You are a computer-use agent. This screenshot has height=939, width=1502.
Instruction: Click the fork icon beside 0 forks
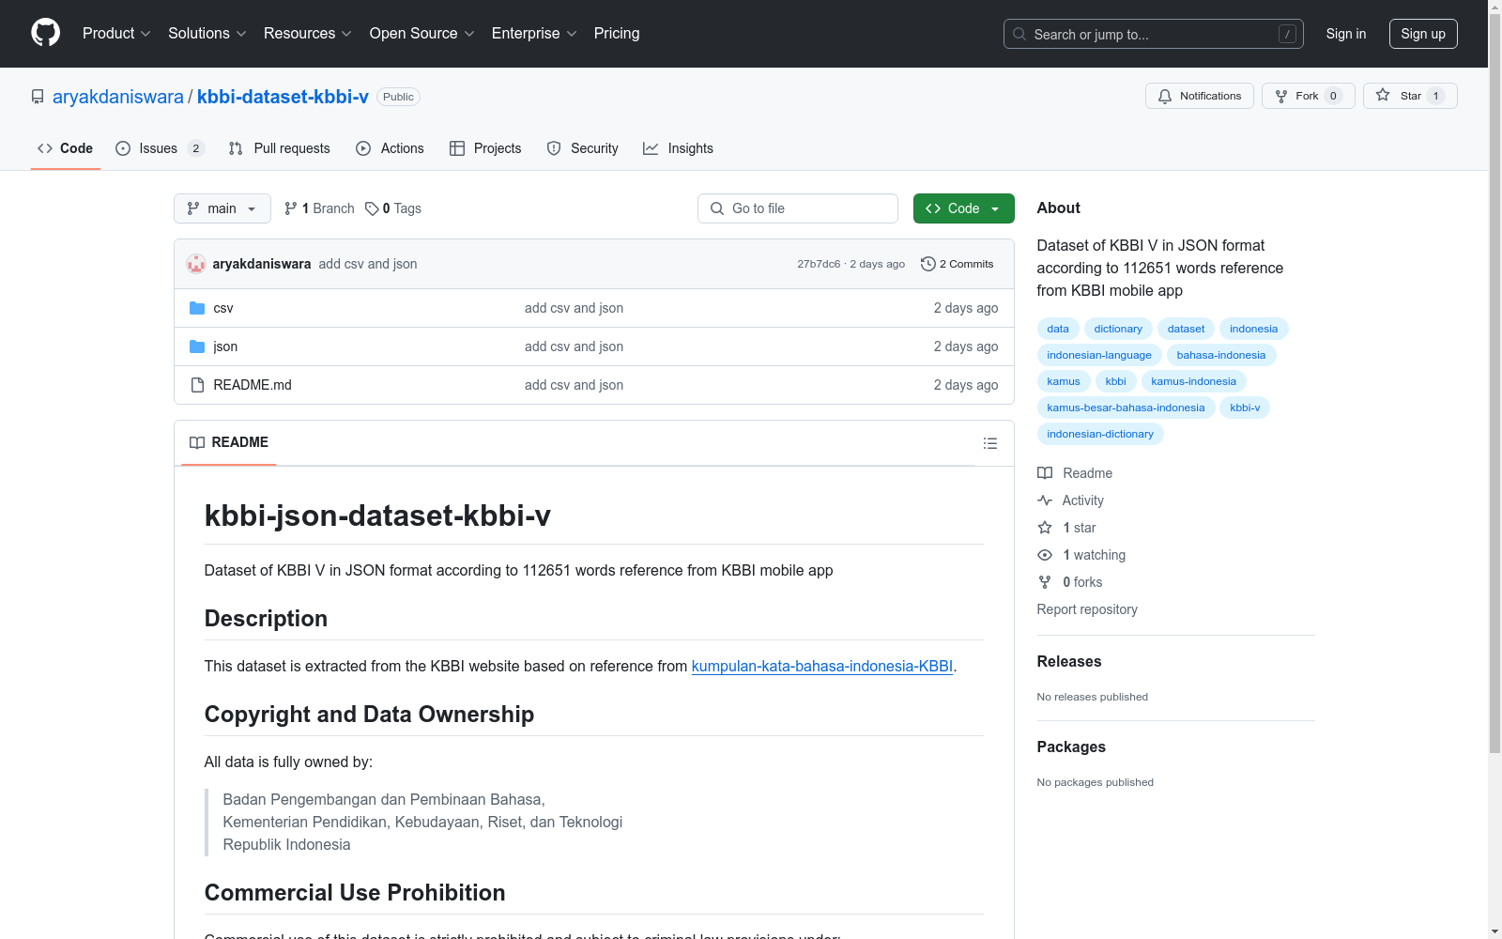click(x=1045, y=582)
